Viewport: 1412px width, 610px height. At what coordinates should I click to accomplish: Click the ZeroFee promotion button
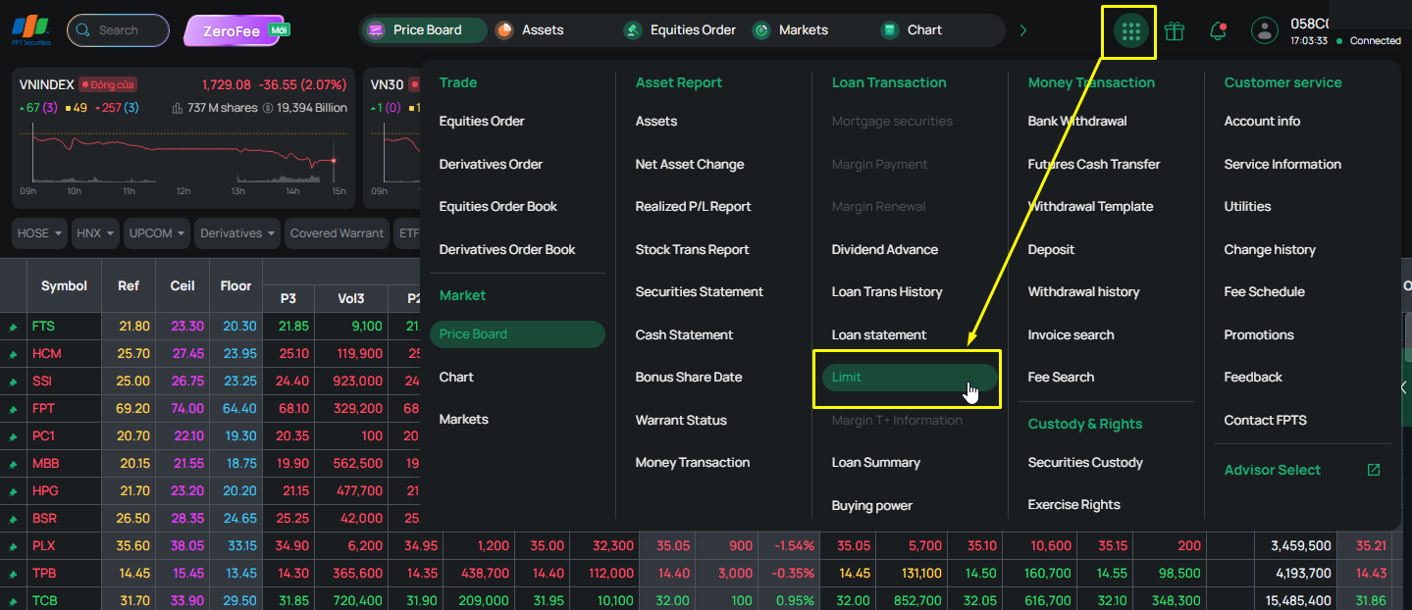[235, 30]
